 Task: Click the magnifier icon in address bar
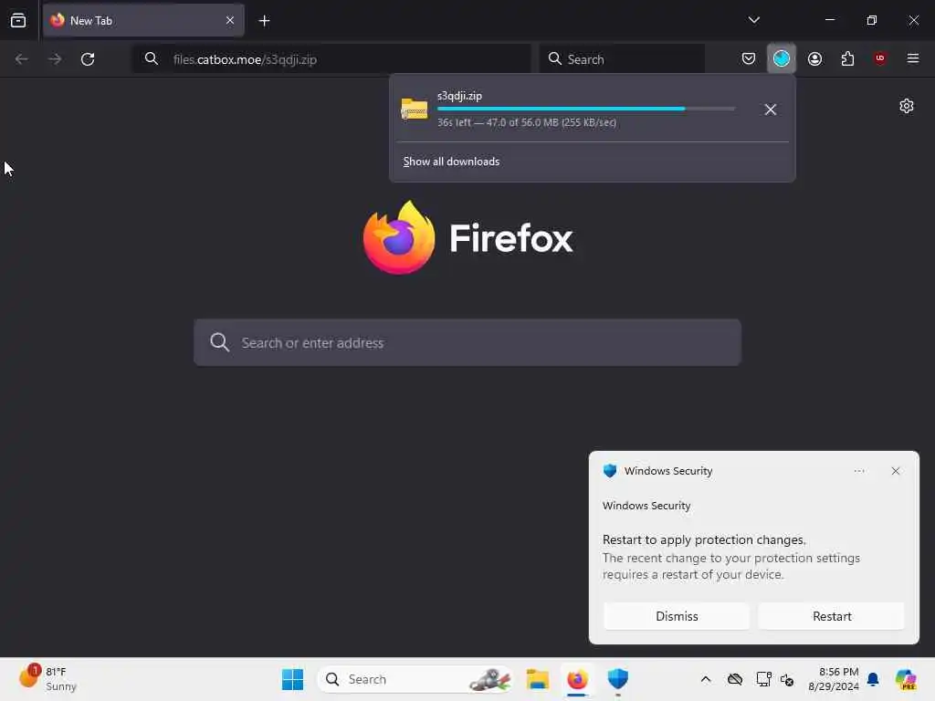152,59
